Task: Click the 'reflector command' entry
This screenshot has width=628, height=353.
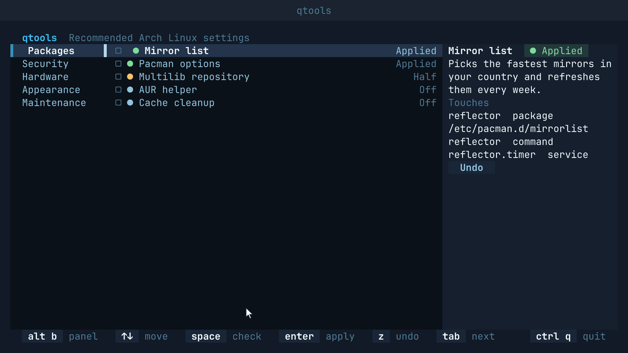Action: (501, 142)
